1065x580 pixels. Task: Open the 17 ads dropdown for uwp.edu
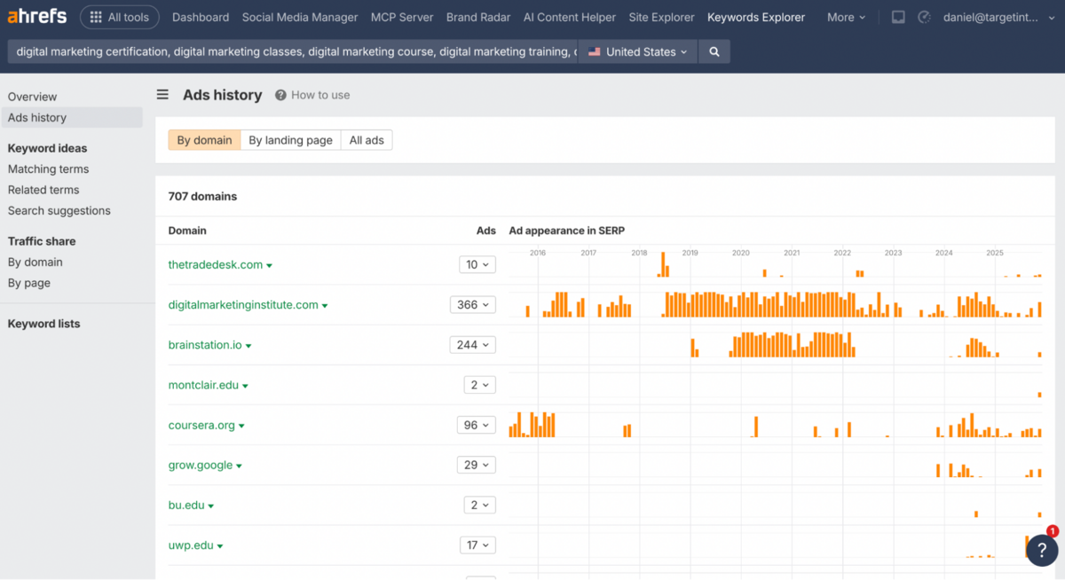pos(477,545)
